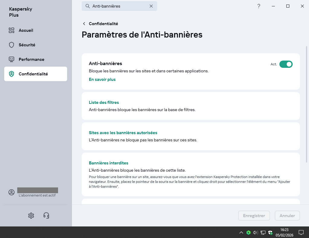Image resolution: width=309 pixels, height=238 pixels.
Task: Open the En savoir plus link
Action: click(102, 79)
